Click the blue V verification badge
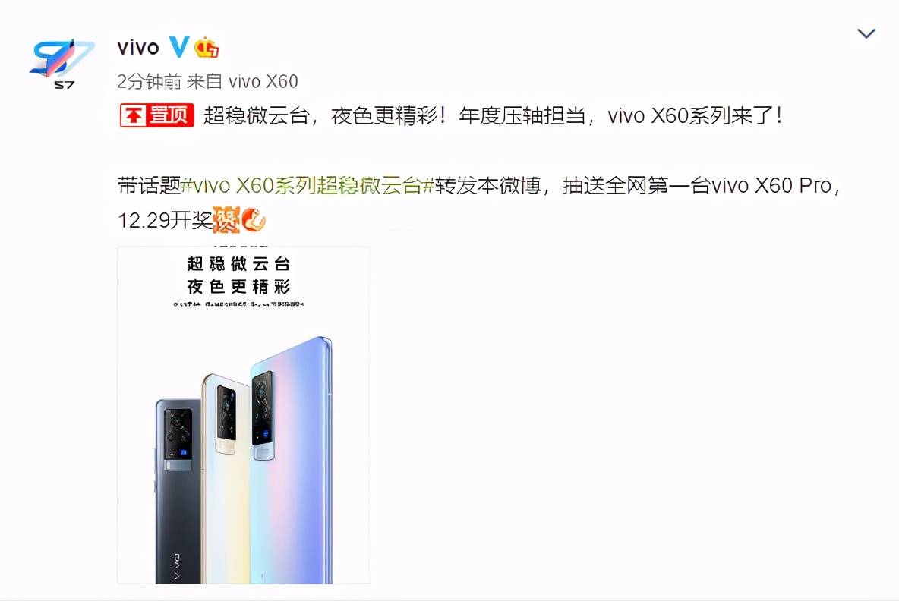 click(x=179, y=47)
